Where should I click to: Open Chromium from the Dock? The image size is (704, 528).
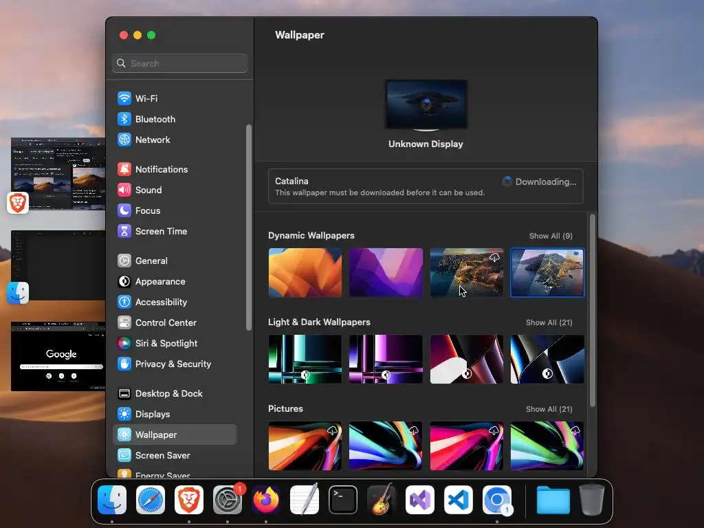click(497, 500)
